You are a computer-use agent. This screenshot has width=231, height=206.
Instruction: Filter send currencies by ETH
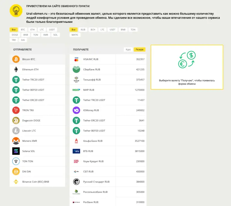[x=32, y=29]
